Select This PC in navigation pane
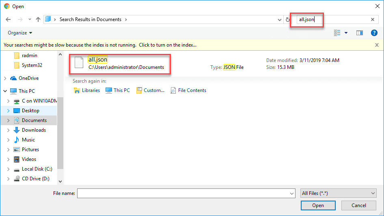This screenshot has width=384, height=216. pyautogui.click(x=23, y=91)
